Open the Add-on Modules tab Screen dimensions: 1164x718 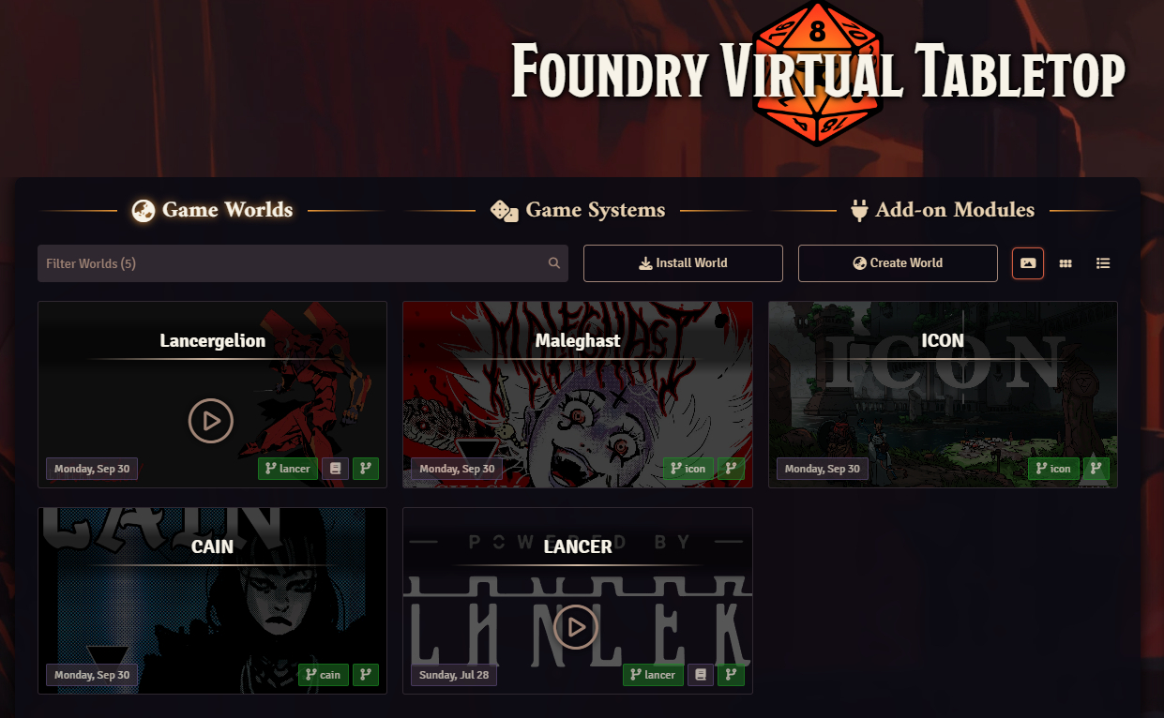943,210
